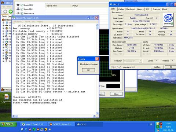The height and width of the screenshot is (132, 176).
Task: Expand the 'Ada' node in EVEREST tree
Action: [x=3, y=58]
